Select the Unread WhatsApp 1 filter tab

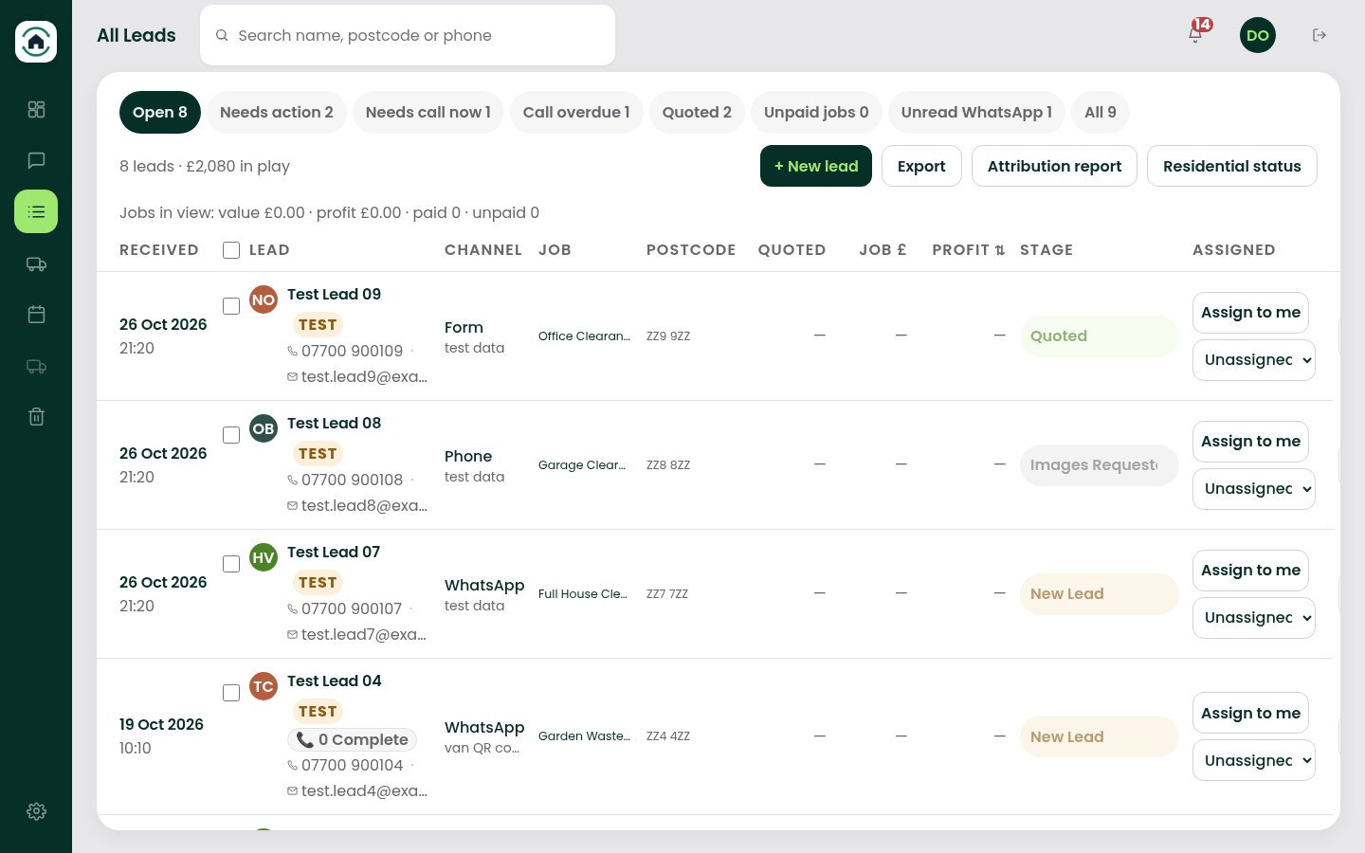point(976,112)
